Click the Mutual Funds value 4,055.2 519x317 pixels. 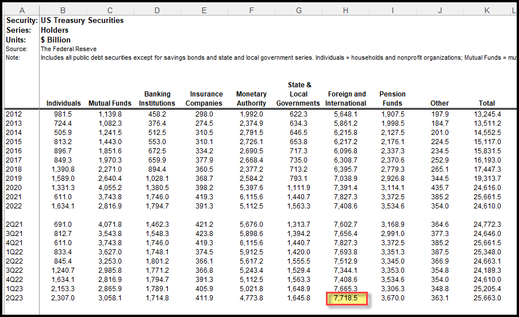pyautogui.click(x=110, y=188)
